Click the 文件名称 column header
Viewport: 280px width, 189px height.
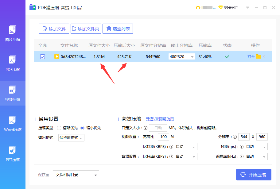pyautogui.click(x=69, y=45)
